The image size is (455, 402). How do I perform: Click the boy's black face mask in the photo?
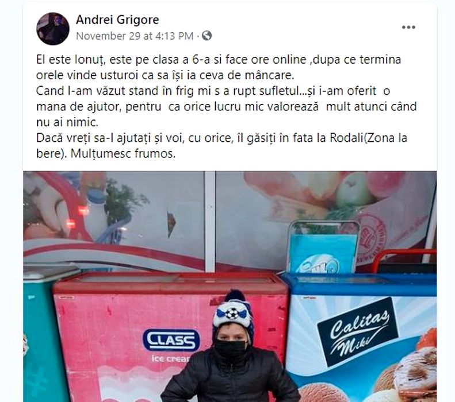(231, 347)
